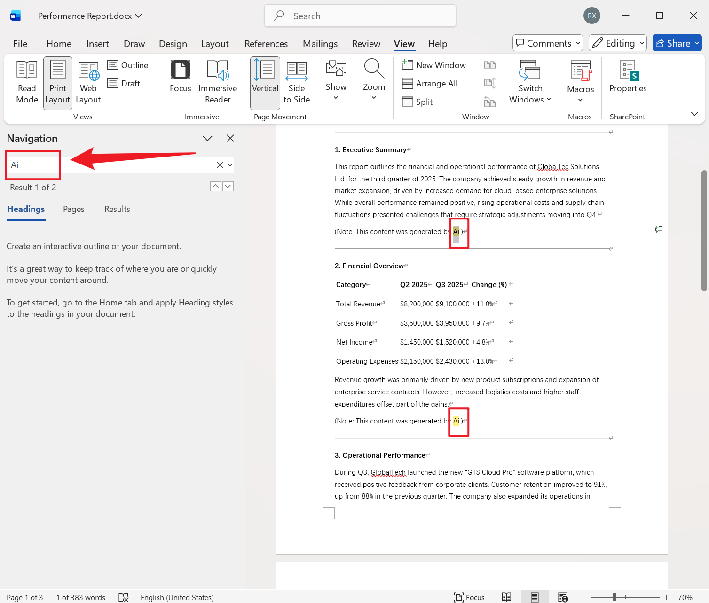
Task: Click Web Layout icon in status bar
Action: [x=563, y=597]
